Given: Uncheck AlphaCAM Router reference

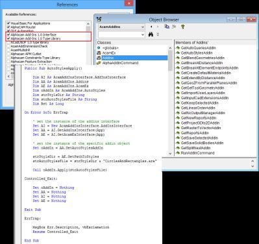Looking at the screenshot, I should click(8, 27).
